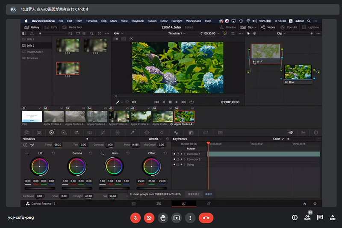Open the Playback menu

pos(137,21)
